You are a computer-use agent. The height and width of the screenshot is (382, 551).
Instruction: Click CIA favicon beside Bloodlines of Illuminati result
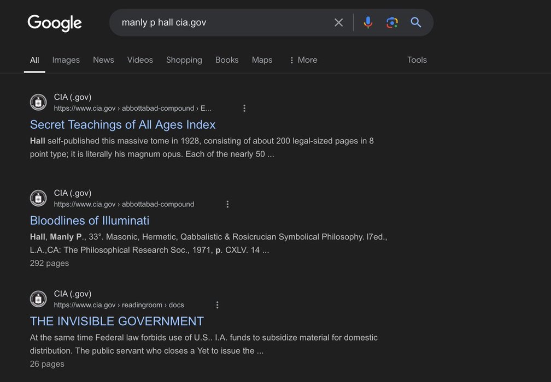point(38,198)
